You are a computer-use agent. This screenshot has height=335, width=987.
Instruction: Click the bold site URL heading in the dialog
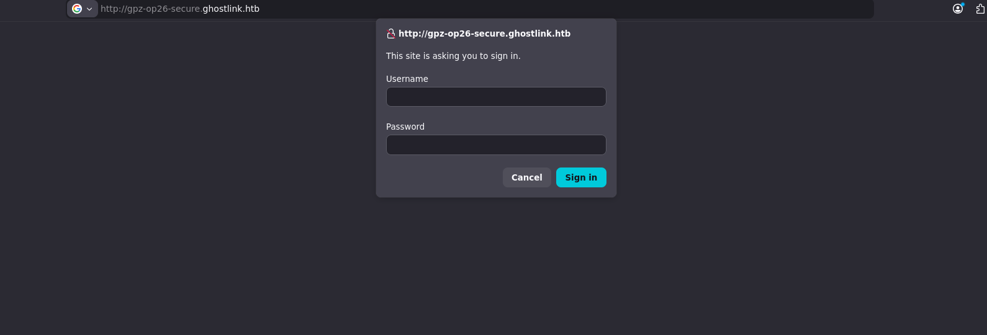[x=484, y=33]
